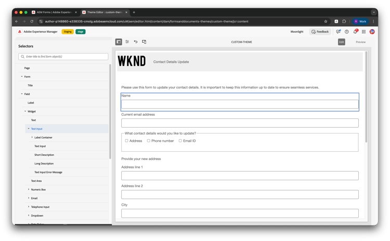Go forward with the browser forward arrow
This screenshot has height=241, width=390.
(24, 21)
